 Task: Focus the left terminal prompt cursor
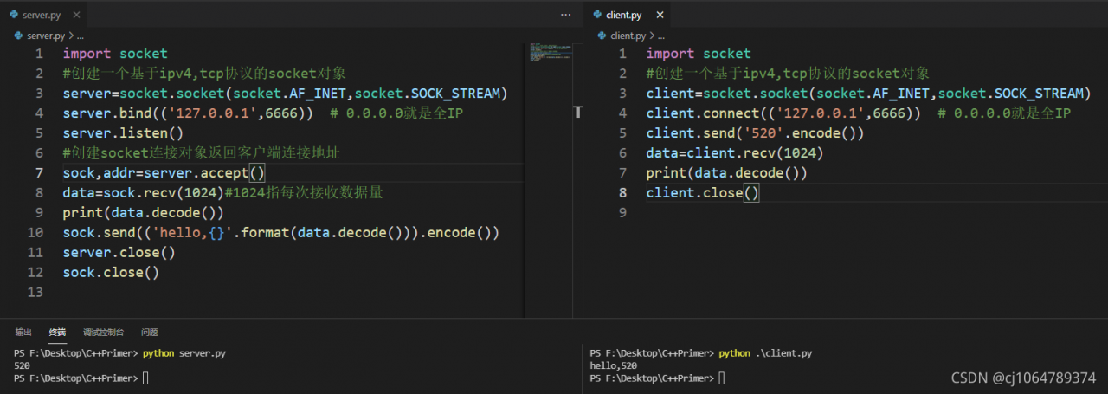pyautogui.click(x=145, y=378)
